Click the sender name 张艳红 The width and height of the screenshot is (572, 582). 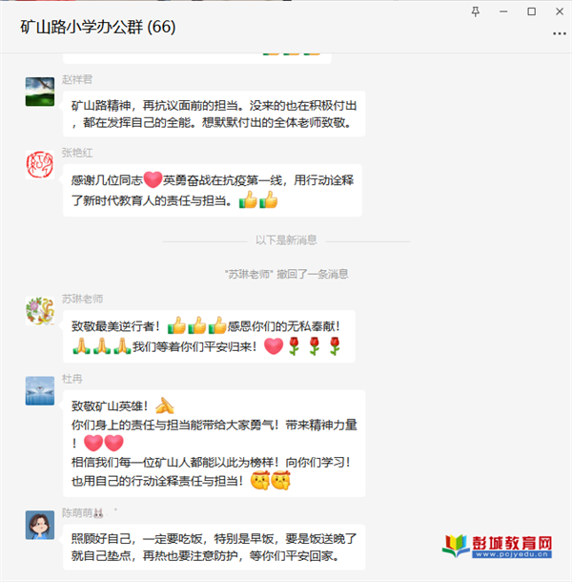77,153
